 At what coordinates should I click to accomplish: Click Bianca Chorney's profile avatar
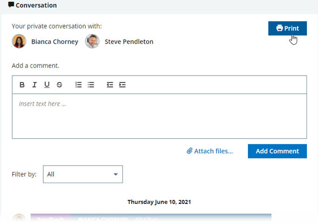click(19, 41)
